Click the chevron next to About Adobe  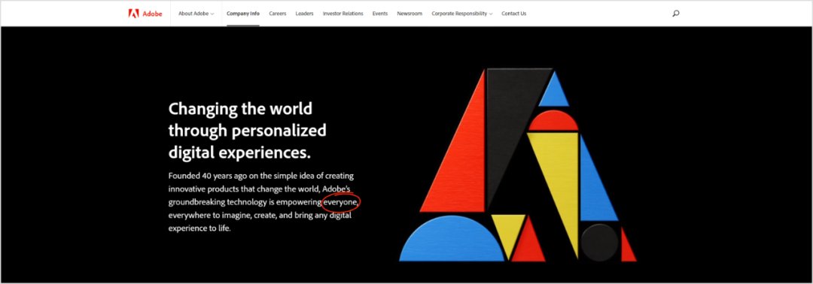coord(212,14)
